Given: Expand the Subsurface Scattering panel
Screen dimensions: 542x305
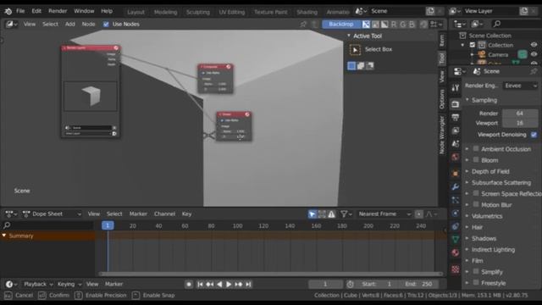Looking at the screenshot, I should (x=467, y=182).
